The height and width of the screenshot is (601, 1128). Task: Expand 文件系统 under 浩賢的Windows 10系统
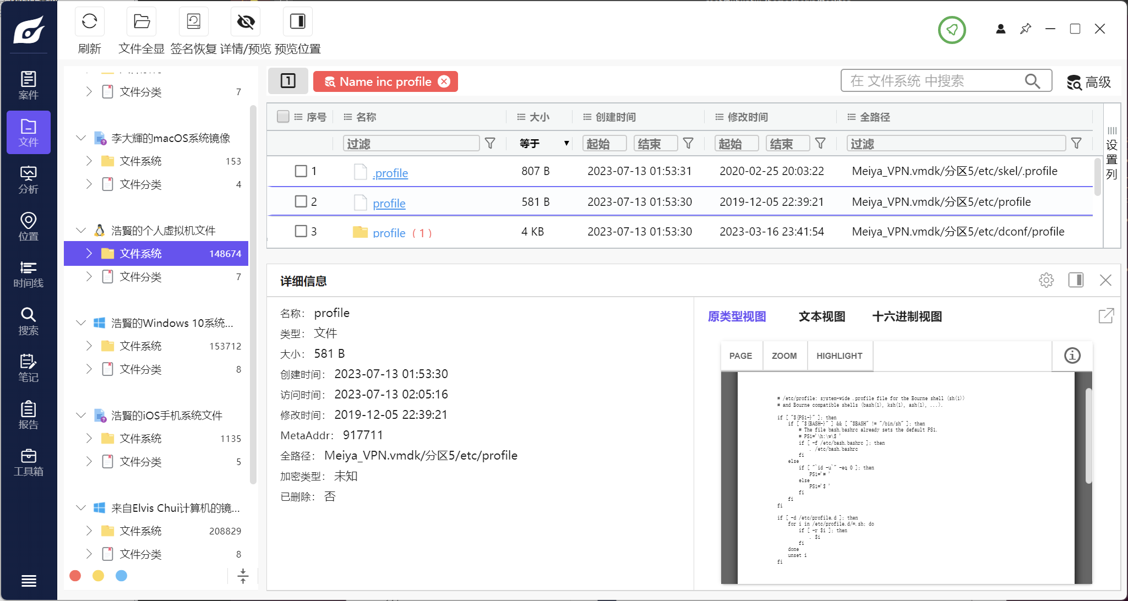(x=89, y=346)
